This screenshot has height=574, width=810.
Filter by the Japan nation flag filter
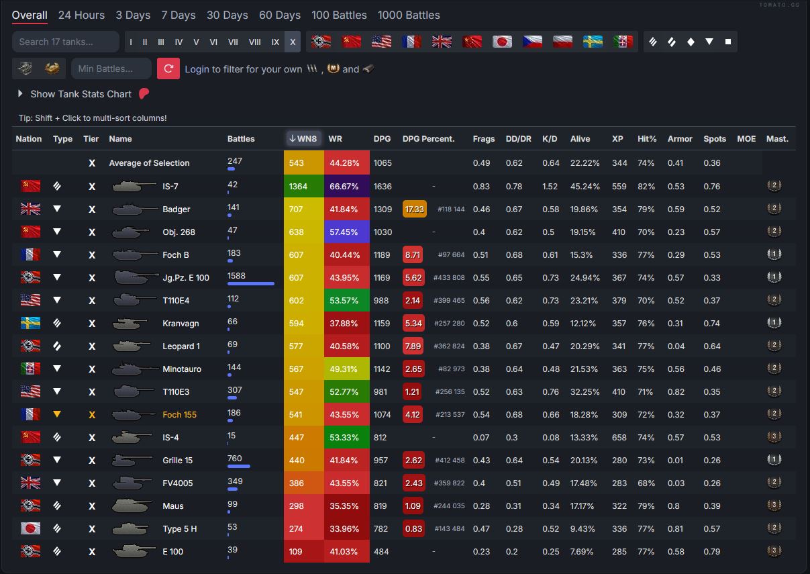[x=502, y=42]
